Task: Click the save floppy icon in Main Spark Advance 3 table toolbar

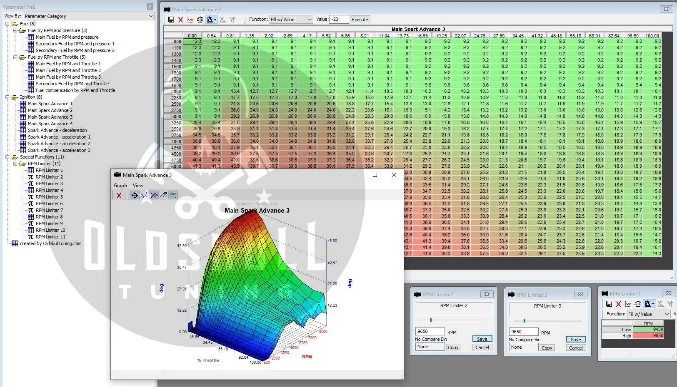Action: tap(171, 20)
